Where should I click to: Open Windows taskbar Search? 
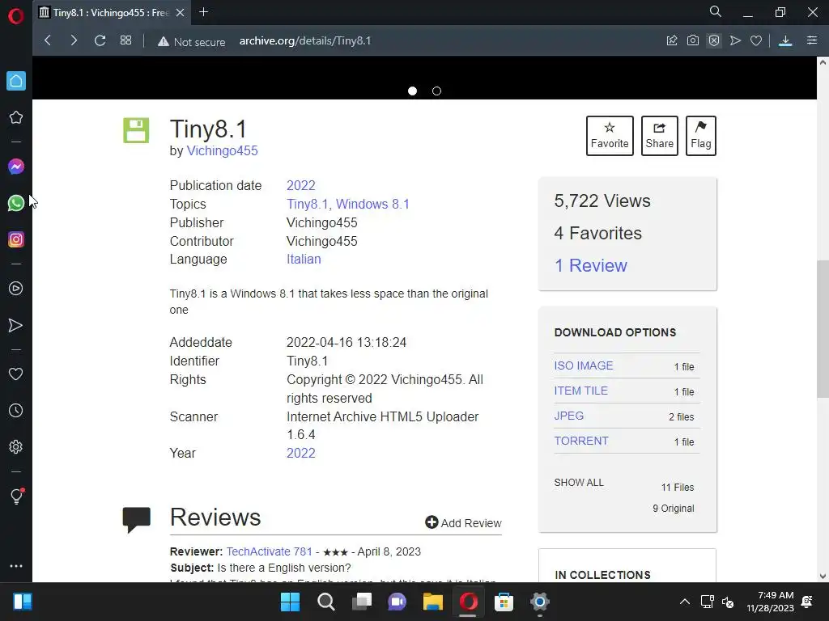coord(325,602)
